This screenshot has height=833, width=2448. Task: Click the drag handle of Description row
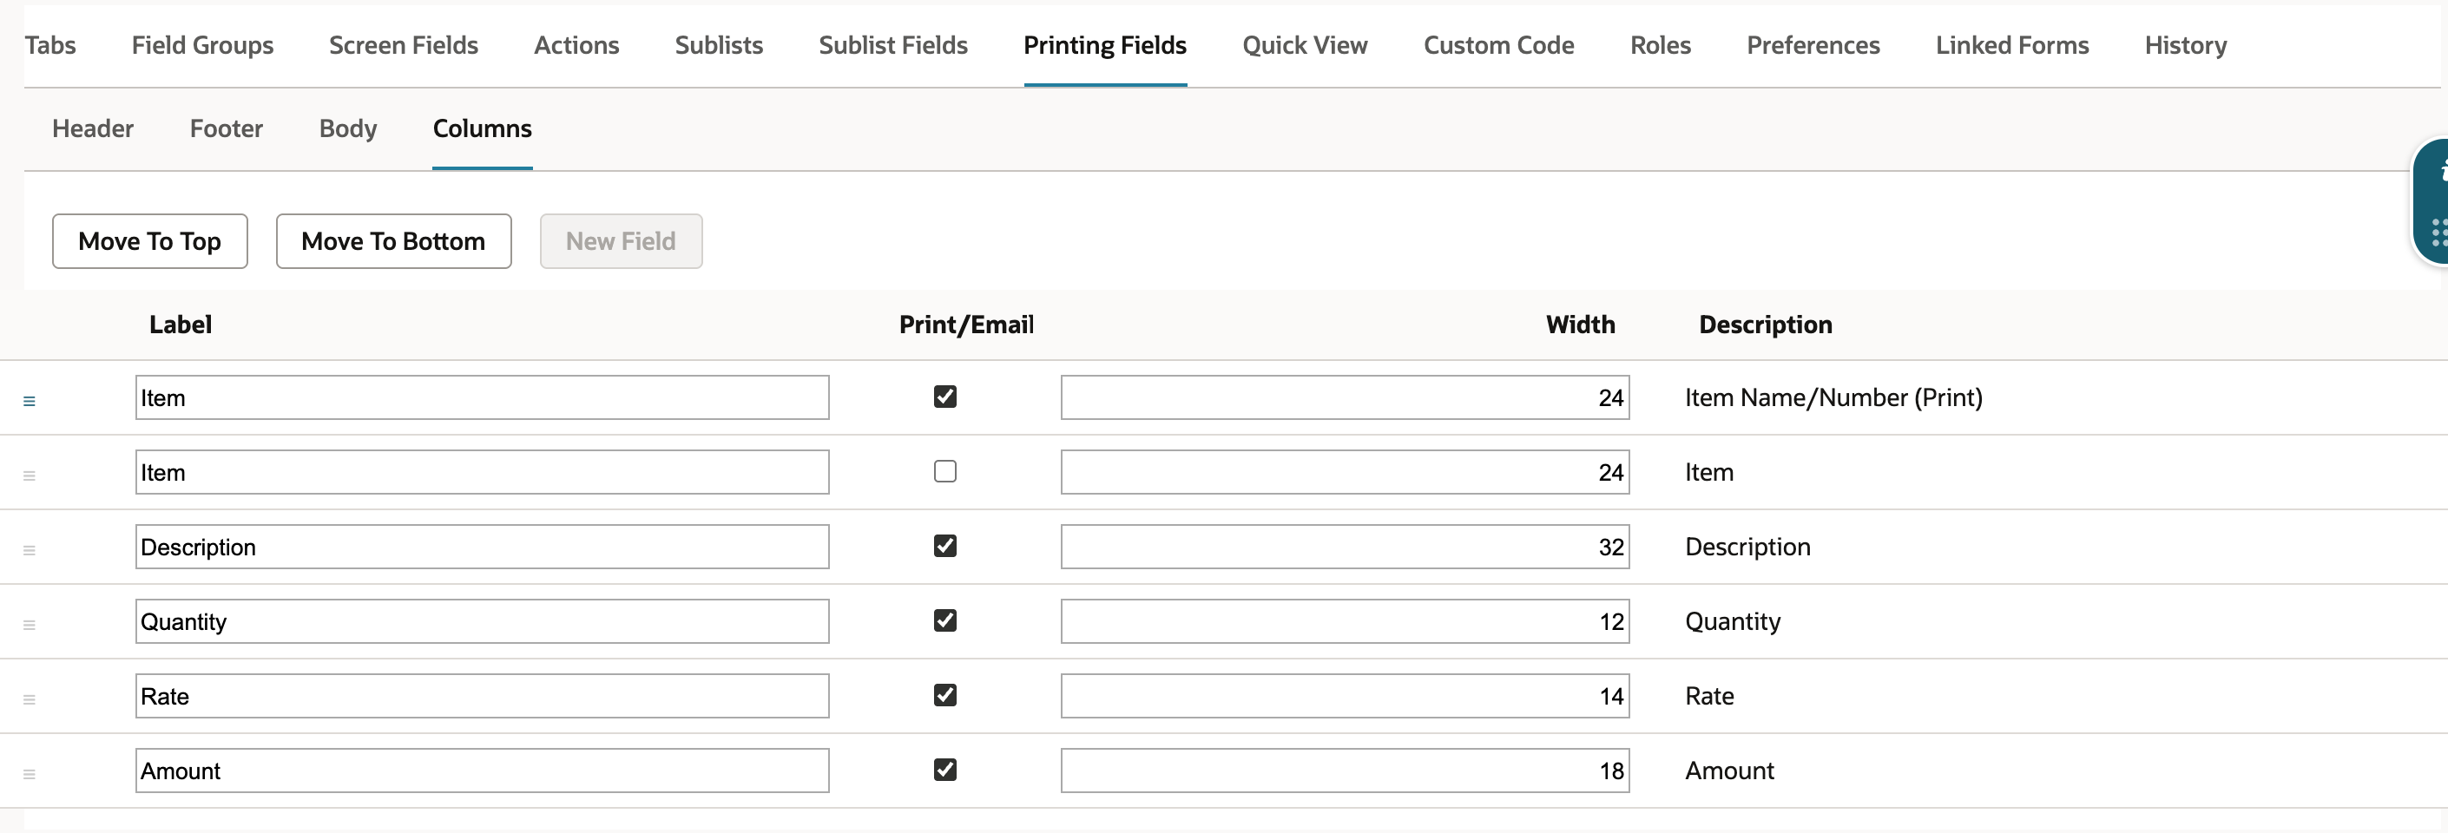click(30, 550)
